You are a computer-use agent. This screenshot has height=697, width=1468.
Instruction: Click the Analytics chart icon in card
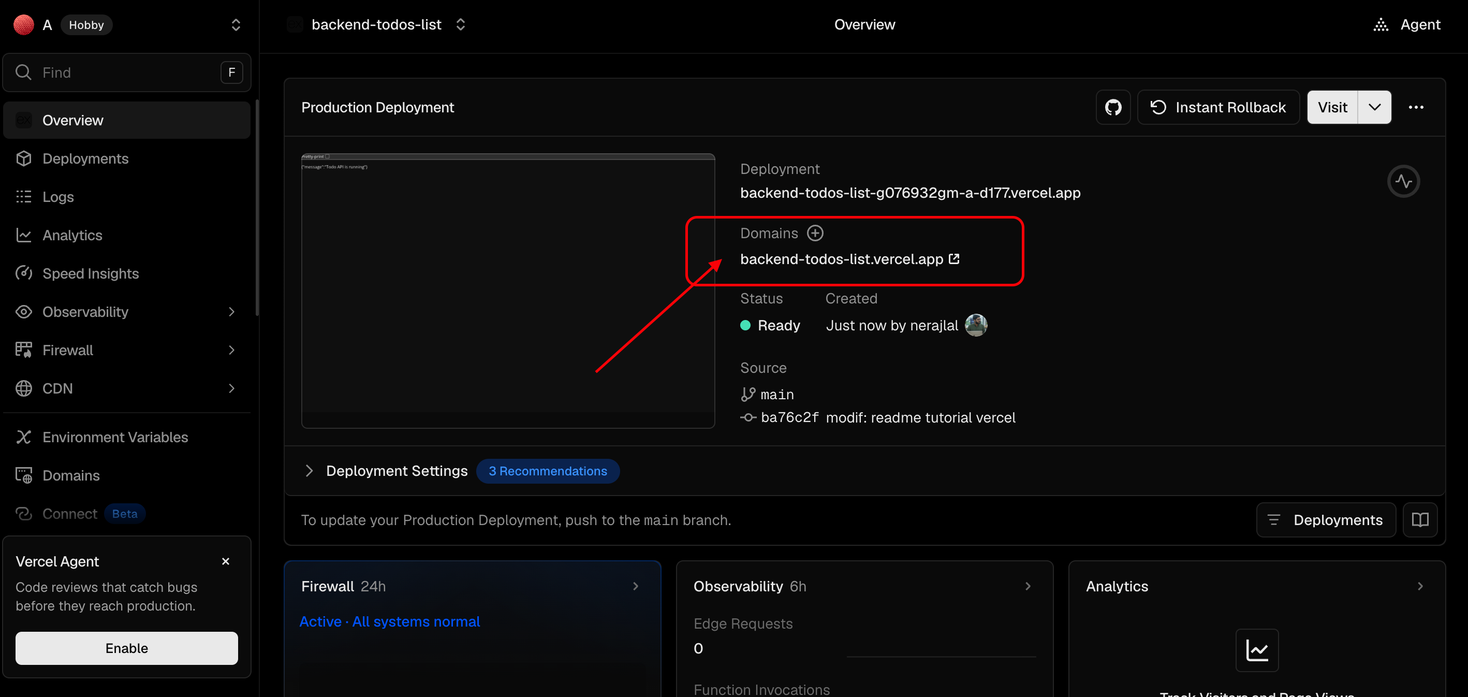pyautogui.click(x=1257, y=650)
